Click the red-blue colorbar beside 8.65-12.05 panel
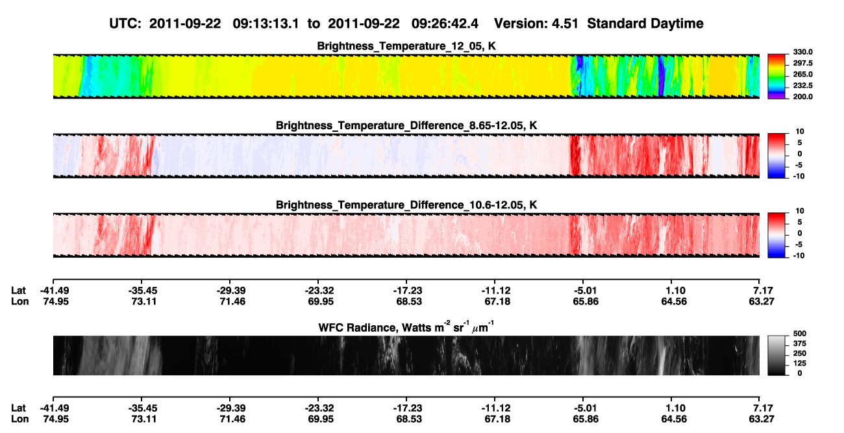The image size is (844, 433). coord(777,156)
